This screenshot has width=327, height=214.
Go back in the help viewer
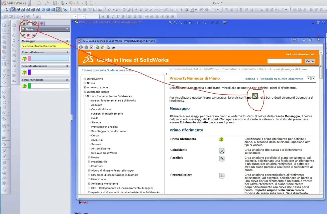(81, 47)
